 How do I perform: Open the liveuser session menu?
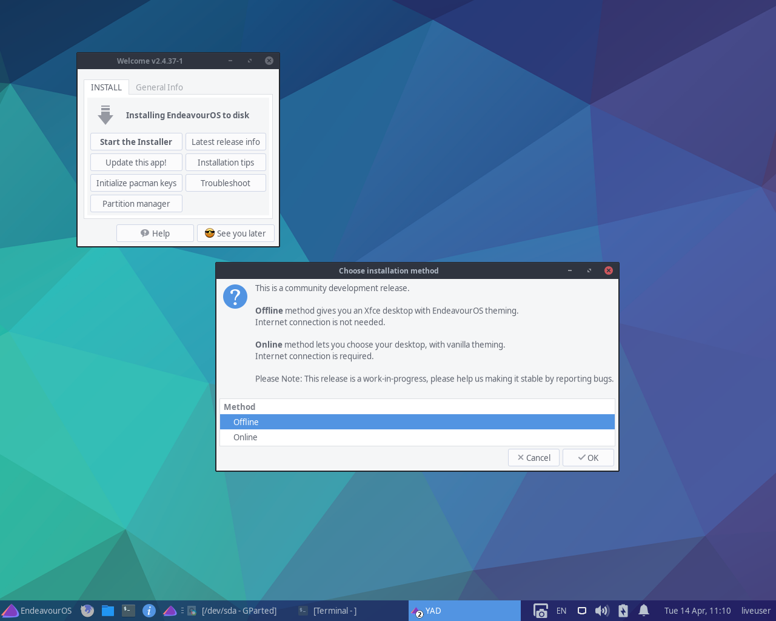click(x=756, y=611)
